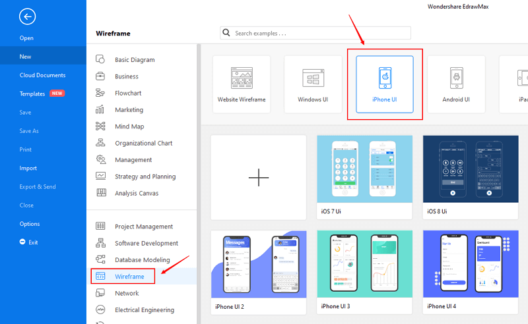This screenshot has height=324, width=528.
Task: Focus the Search examples field
Action: tap(315, 33)
